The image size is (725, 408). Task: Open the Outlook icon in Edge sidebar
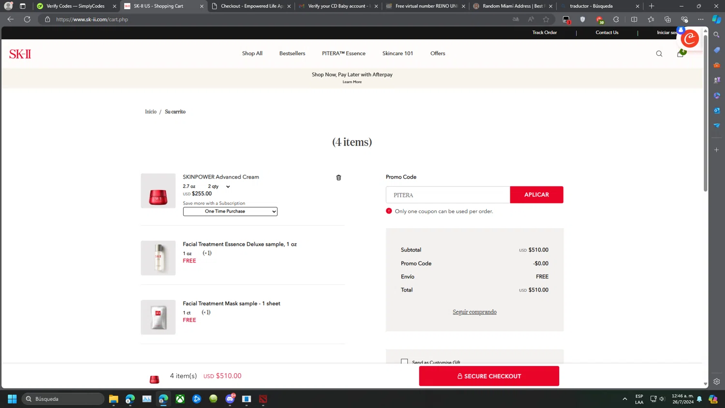[x=717, y=110]
